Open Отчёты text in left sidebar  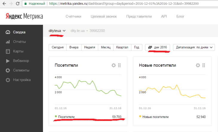(x=19, y=42)
